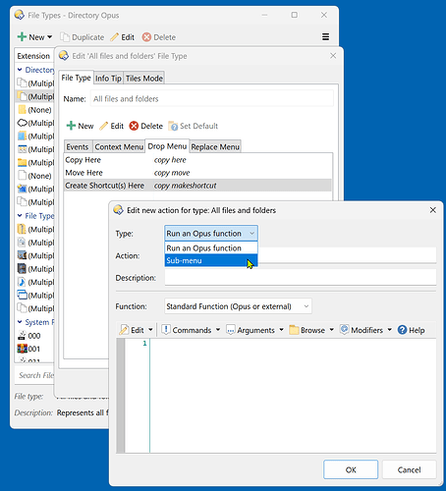Select the Move Here drop menu entry
The width and height of the screenshot is (446, 491).
coord(197,173)
